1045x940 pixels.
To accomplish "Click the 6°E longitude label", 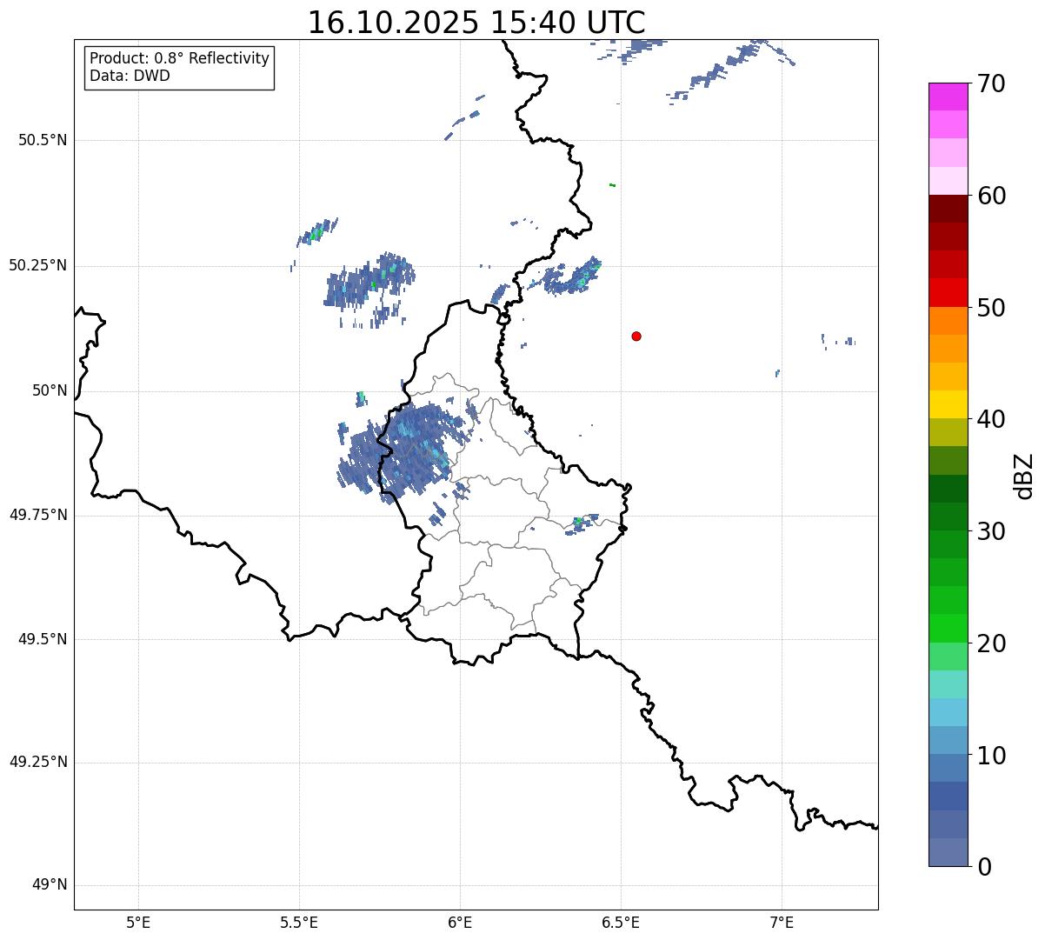I will tap(460, 923).
